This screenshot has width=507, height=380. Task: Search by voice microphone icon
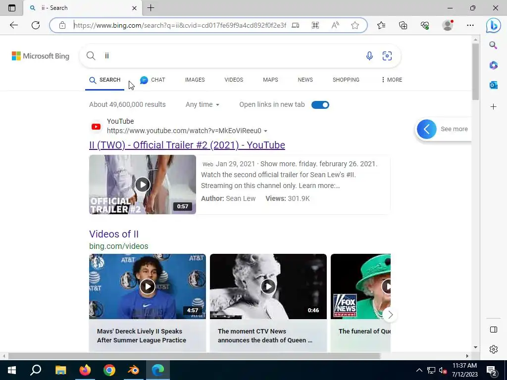369,56
